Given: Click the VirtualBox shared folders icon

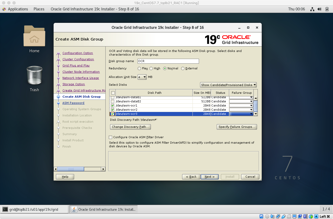Looking at the screenshot, I should click(289, 216).
